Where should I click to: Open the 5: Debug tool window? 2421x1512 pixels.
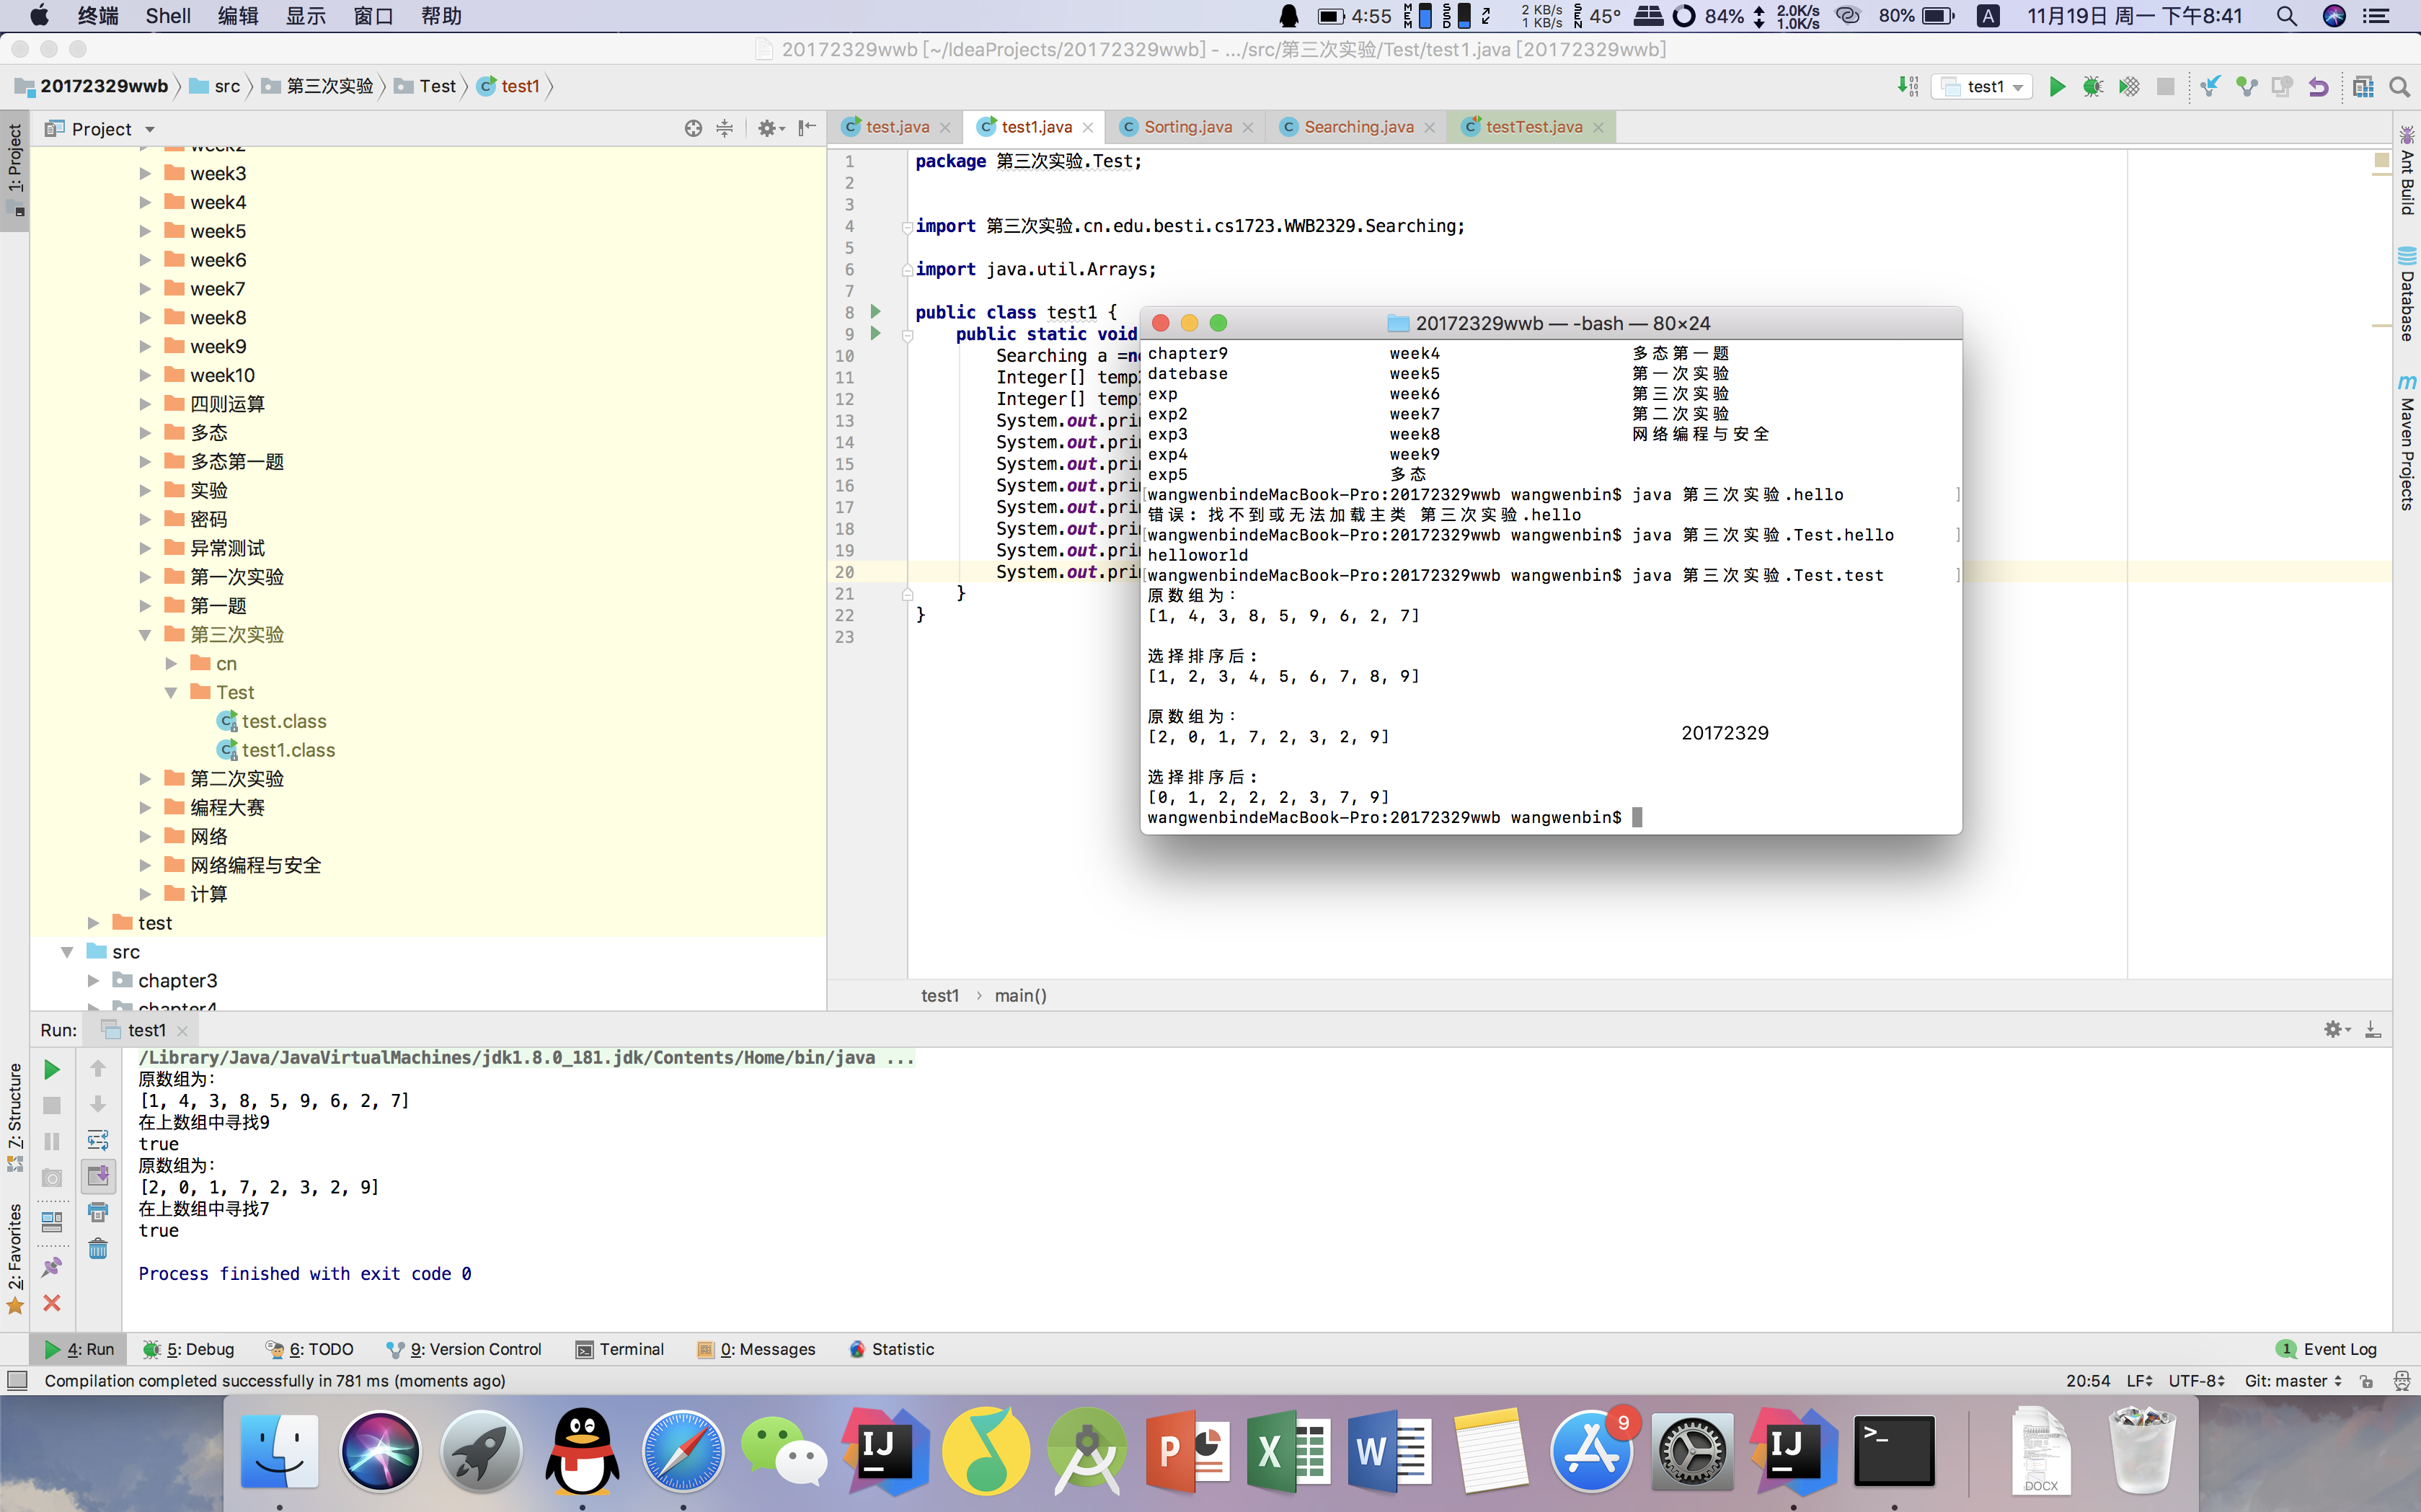pyautogui.click(x=189, y=1349)
